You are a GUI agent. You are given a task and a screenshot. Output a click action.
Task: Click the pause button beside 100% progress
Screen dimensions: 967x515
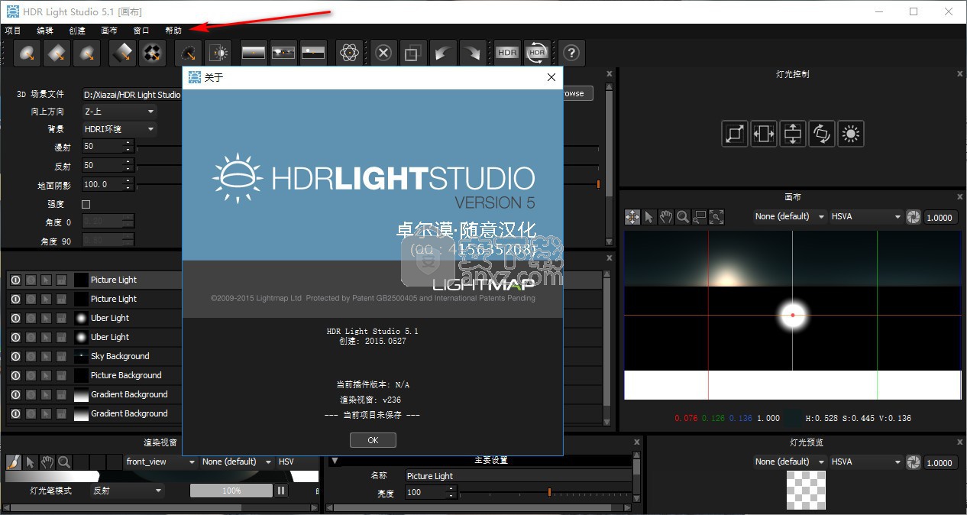pyautogui.click(x=281, y=491)
